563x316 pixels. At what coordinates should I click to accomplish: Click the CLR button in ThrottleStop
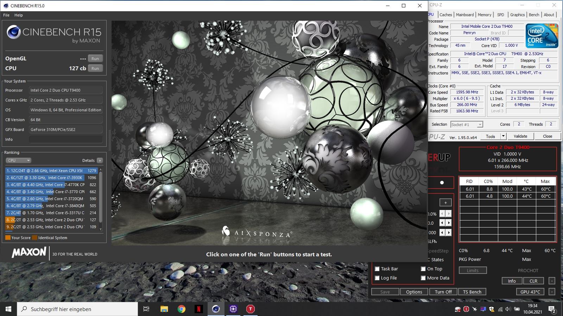click(533, 281)
